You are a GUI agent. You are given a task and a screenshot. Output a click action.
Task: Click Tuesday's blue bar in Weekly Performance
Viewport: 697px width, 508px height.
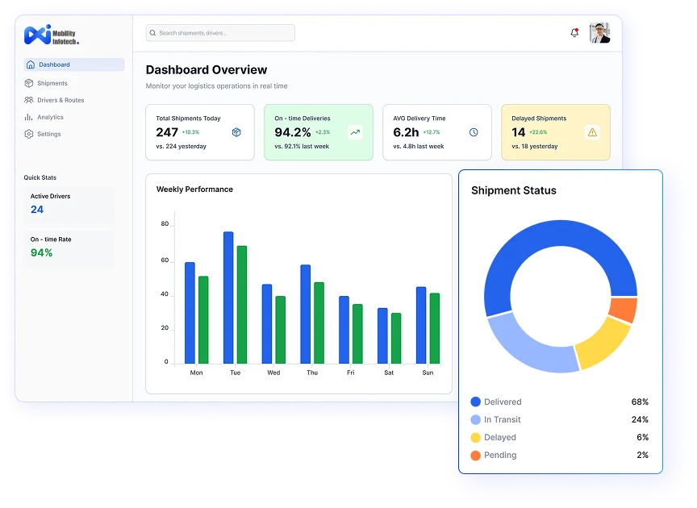point(228,297)
